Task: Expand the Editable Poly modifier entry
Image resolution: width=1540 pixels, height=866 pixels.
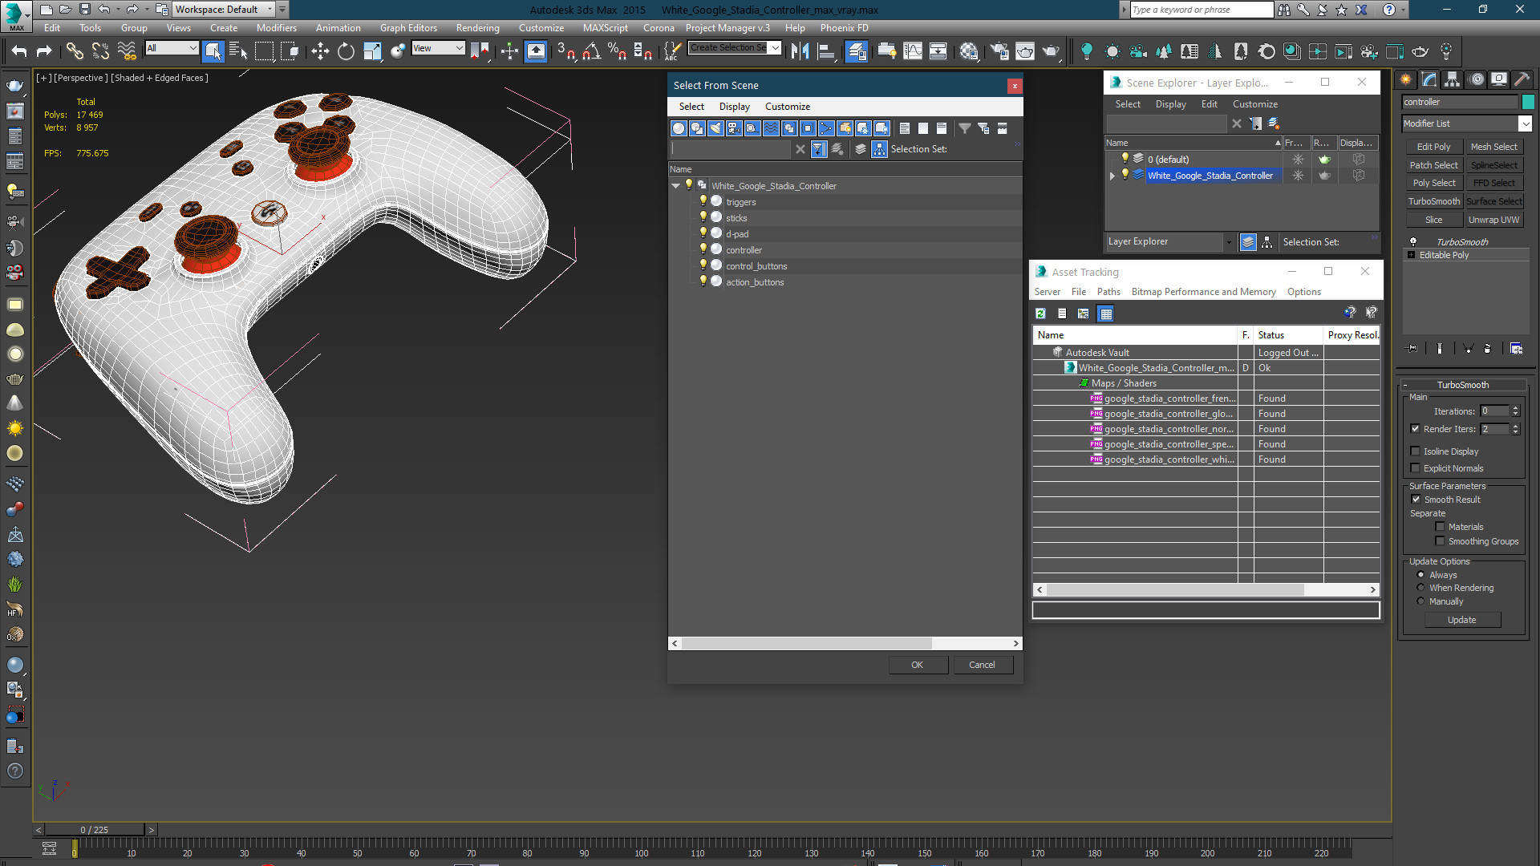Action: point(1412,255)
